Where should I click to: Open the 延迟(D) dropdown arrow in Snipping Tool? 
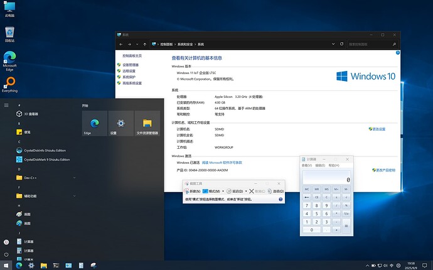pos(246,192)
